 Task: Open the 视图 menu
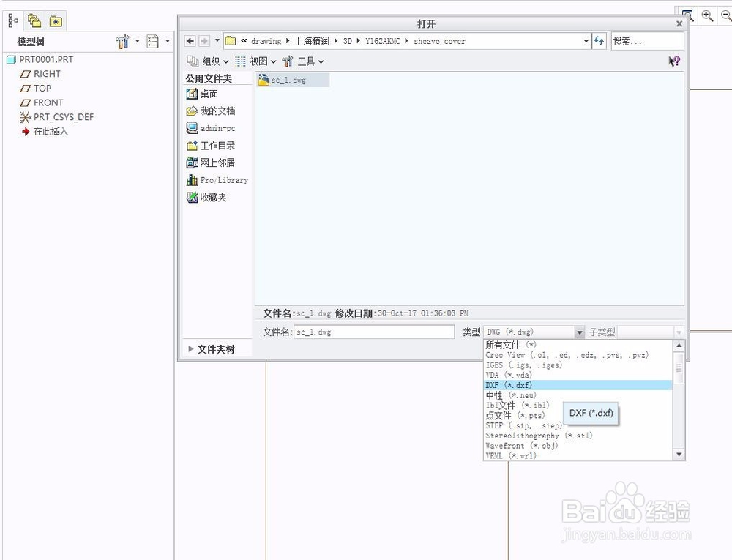255,61
